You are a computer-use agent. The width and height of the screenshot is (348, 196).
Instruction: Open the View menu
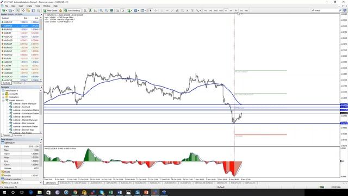13,6
